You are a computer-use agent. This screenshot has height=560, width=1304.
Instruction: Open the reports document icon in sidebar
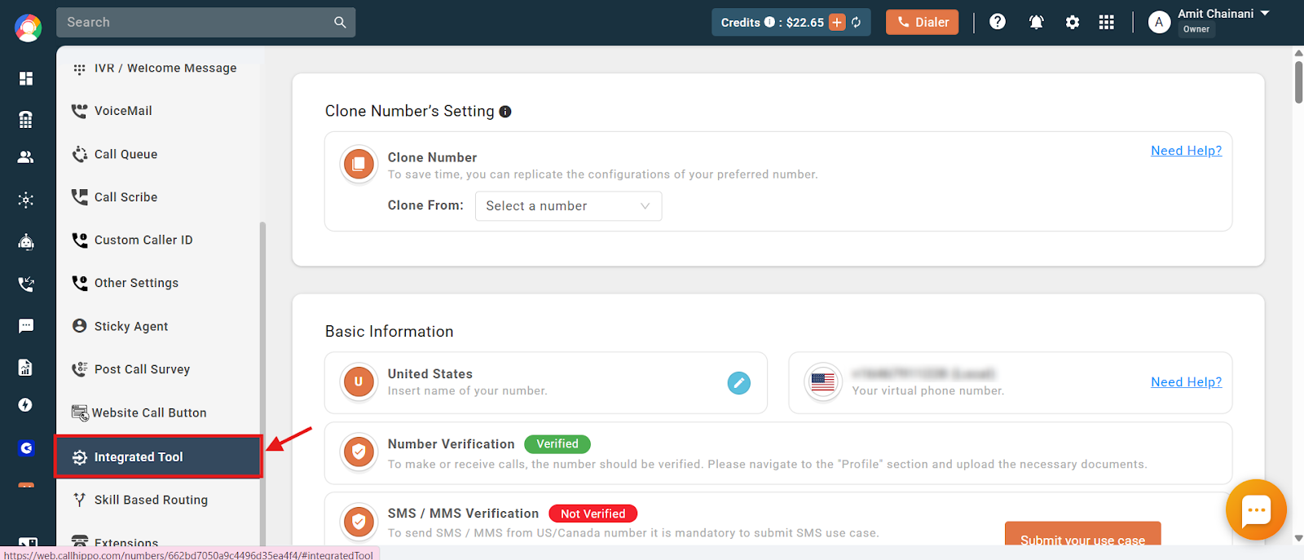(x=26, y=368)
